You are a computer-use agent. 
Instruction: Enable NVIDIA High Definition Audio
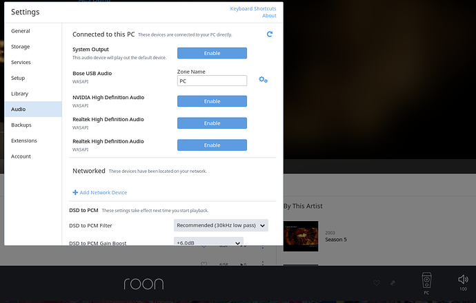[212, 101]
